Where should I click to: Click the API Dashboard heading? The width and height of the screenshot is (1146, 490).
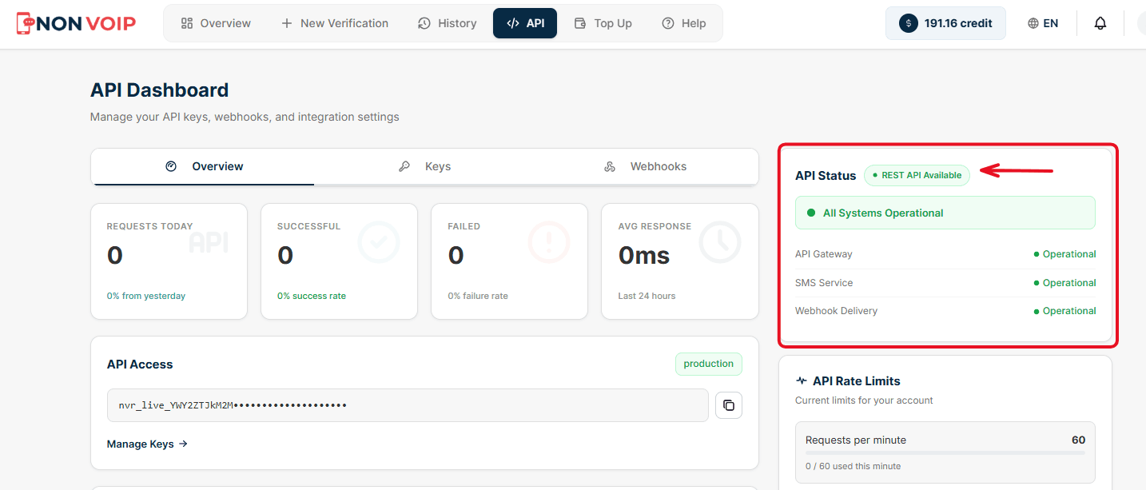click(160, 90)
